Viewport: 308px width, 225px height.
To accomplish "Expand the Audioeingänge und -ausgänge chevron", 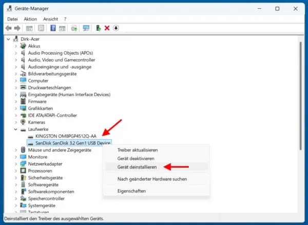I will (x=16, y=66).
